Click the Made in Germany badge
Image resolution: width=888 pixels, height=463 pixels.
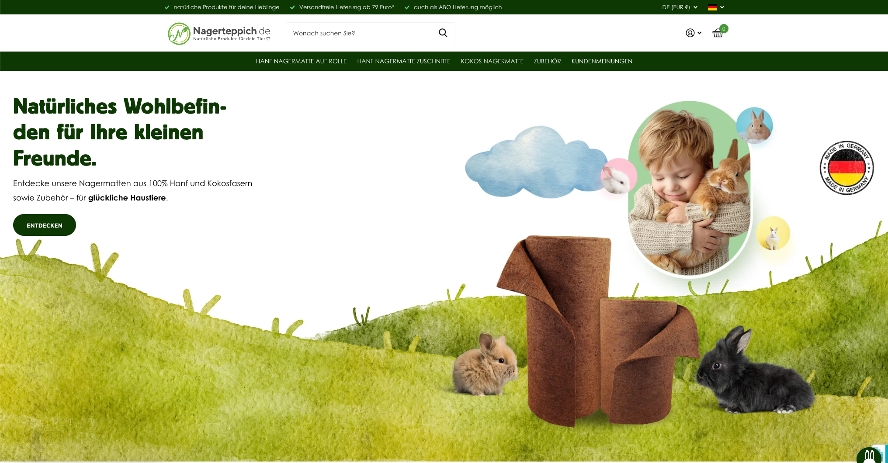846,168
